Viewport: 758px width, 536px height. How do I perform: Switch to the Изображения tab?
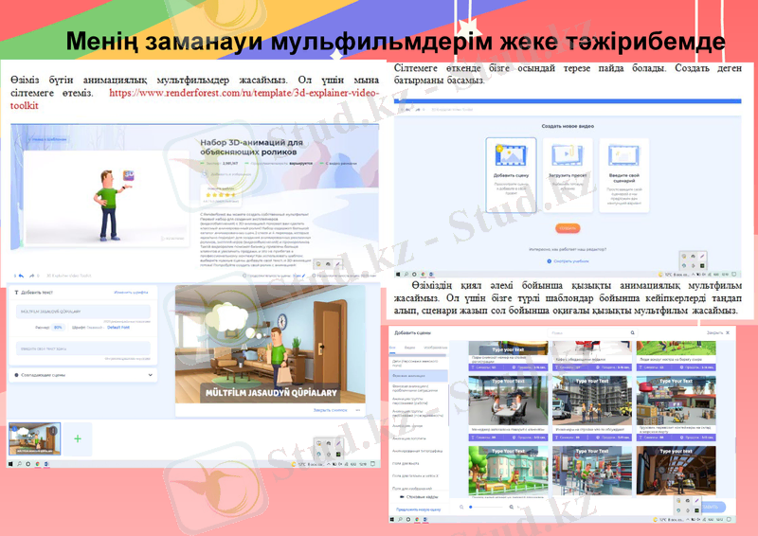435,348
